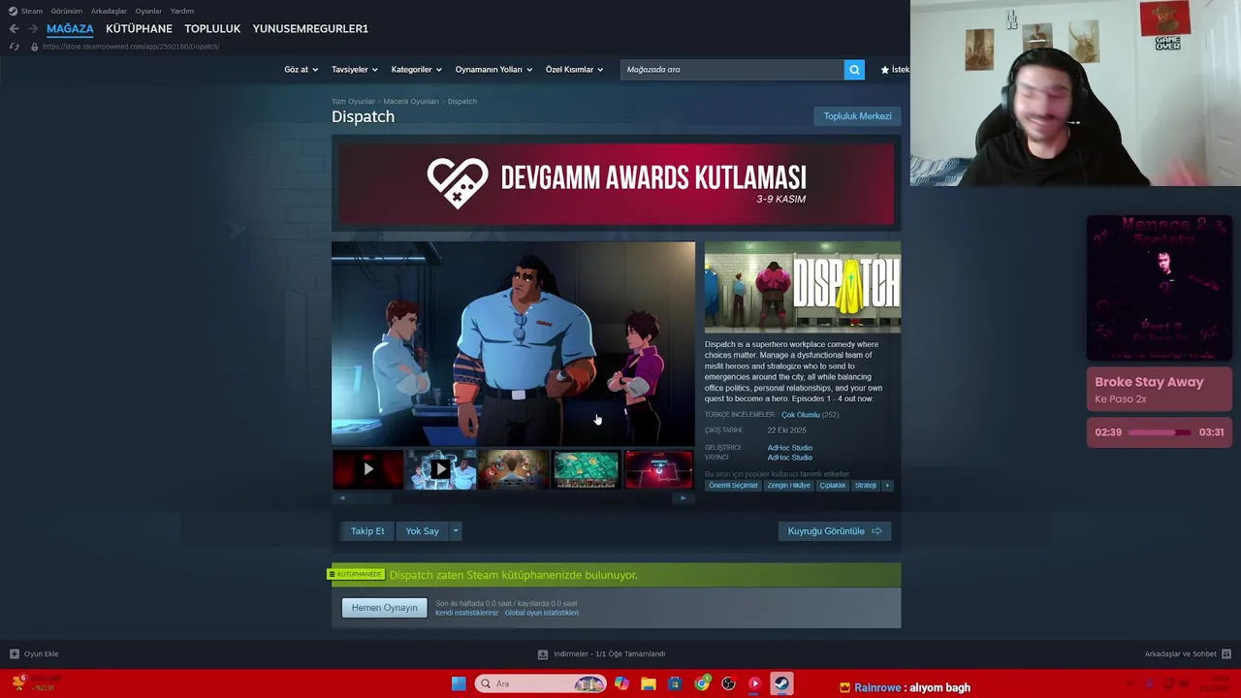1241x698 pixels.
Task: Expand Tavsiyeler dropdown
Action: click(354, 70)
